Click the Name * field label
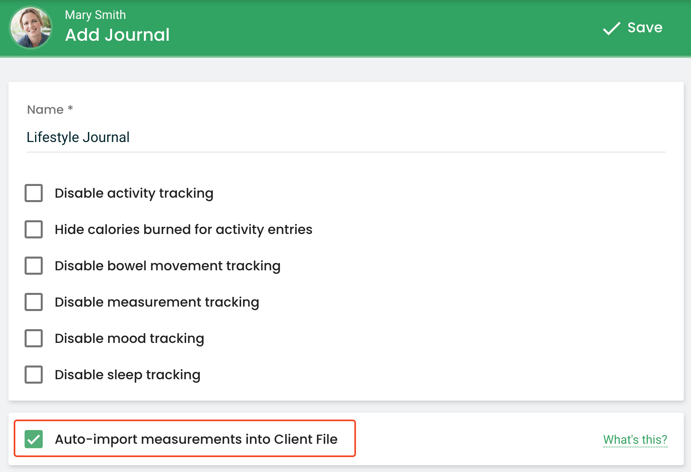The width and height of the screenshot is (691, 472). pyautogui.click(x=50, y=109)
